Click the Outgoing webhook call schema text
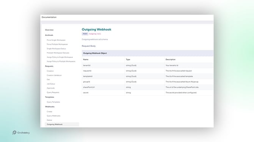Screen dimensions: 254x142 pyautogui.click(x=95, y=39)
